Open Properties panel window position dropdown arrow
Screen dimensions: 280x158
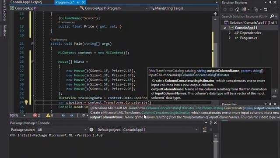[266, 104]
